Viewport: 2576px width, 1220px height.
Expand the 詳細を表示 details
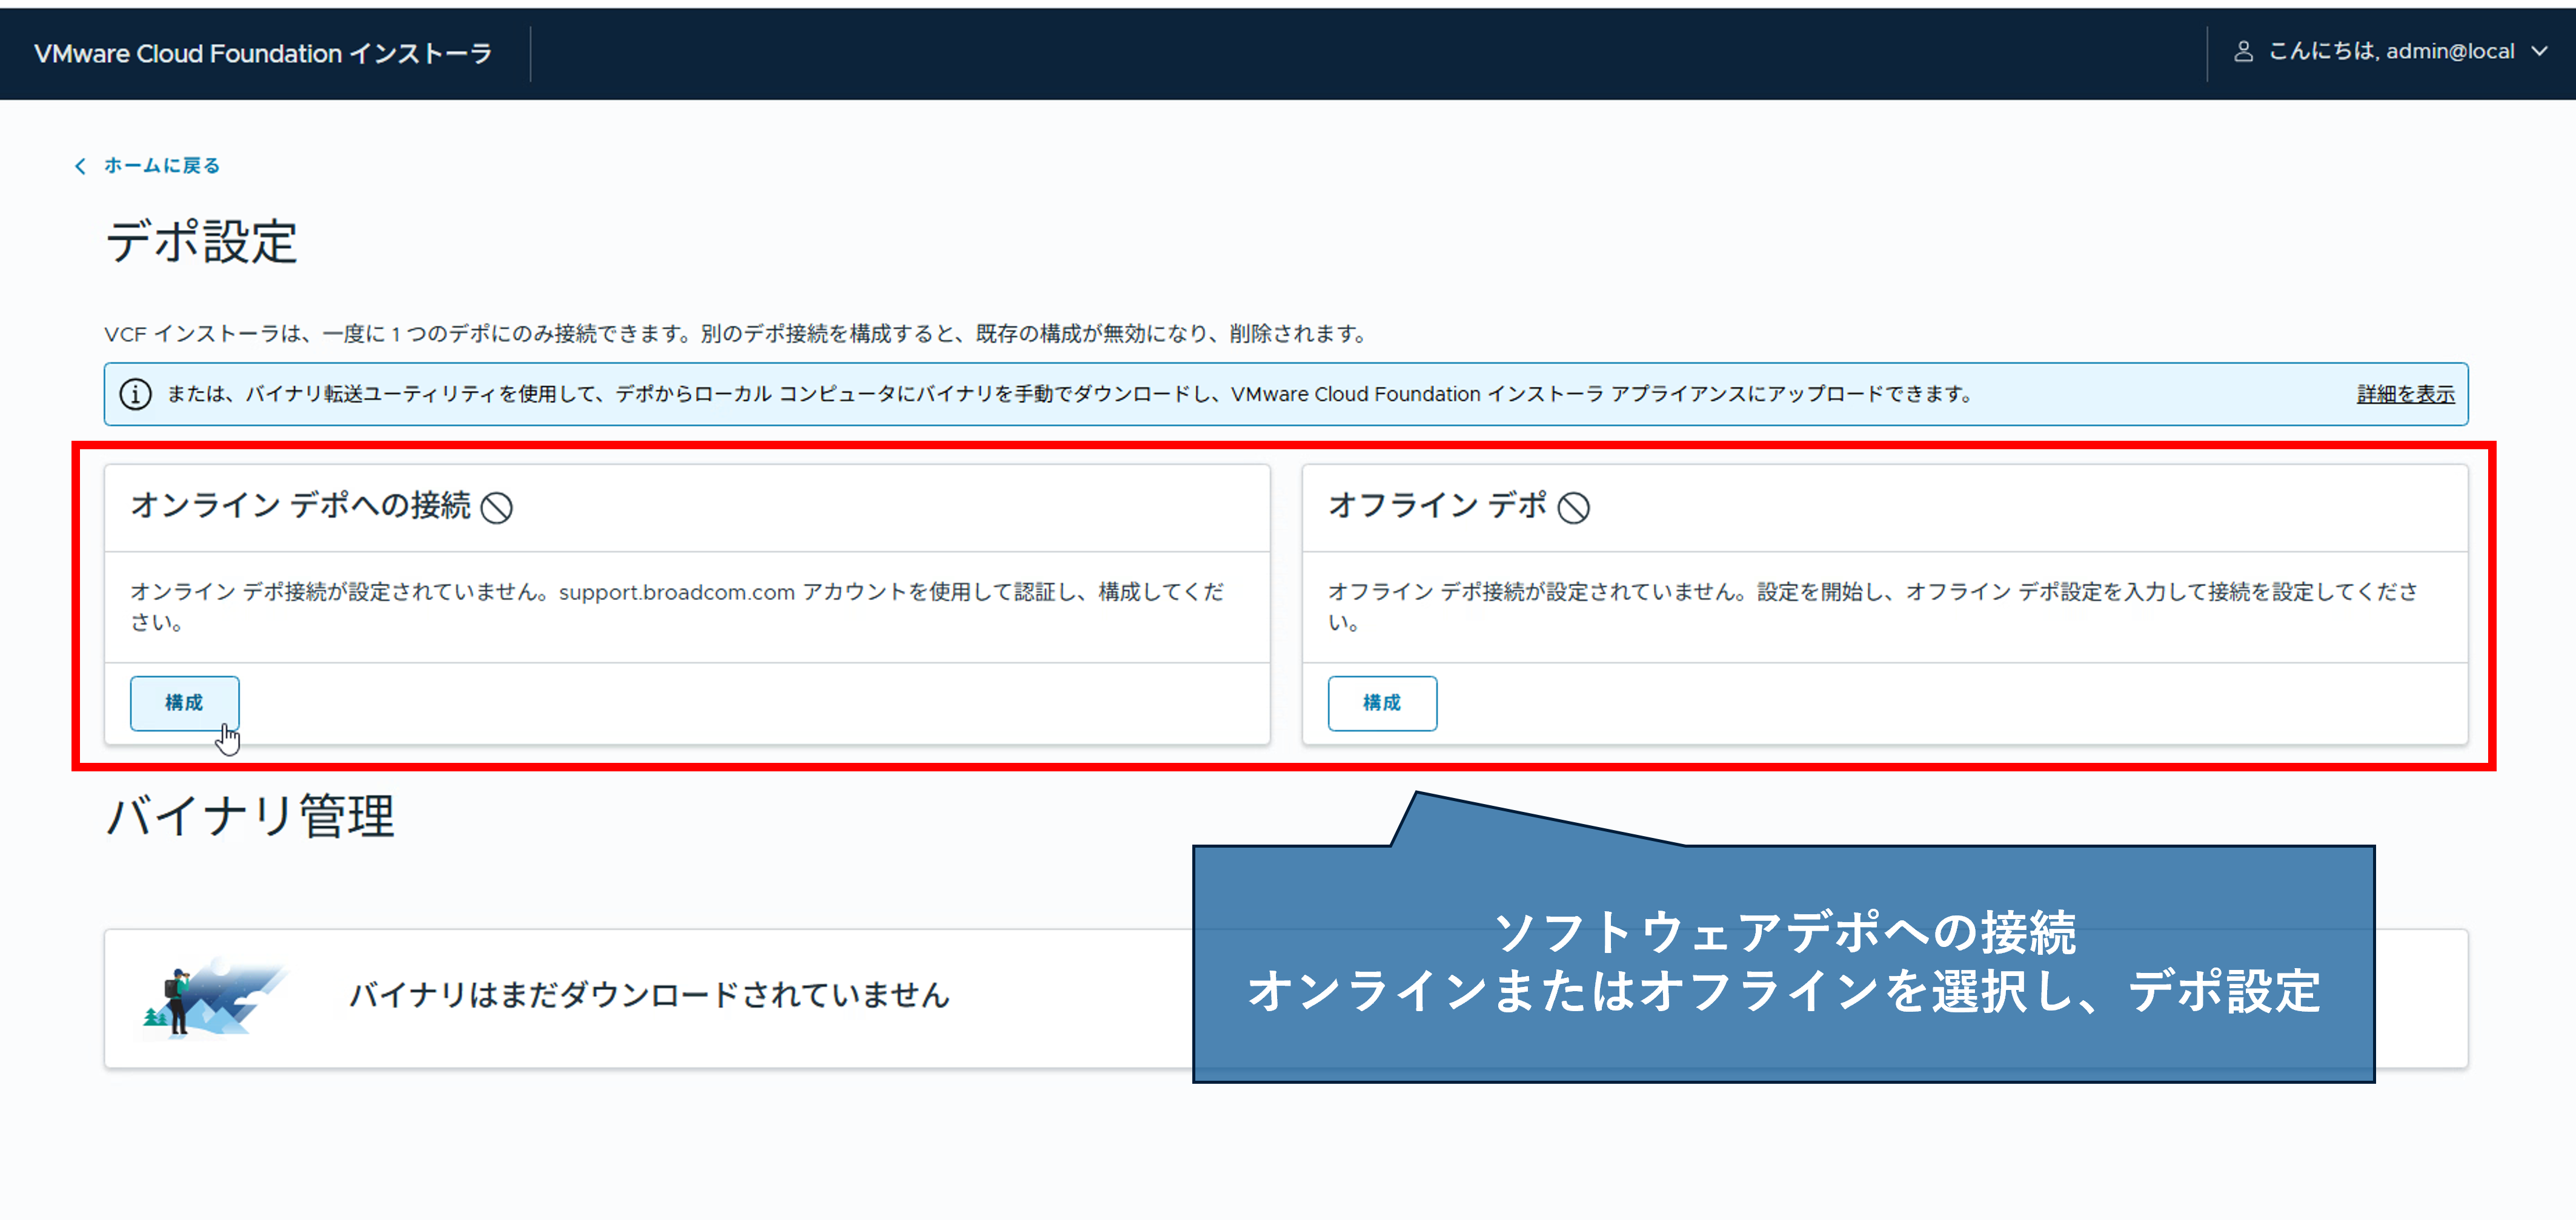tap(2404, 394)
